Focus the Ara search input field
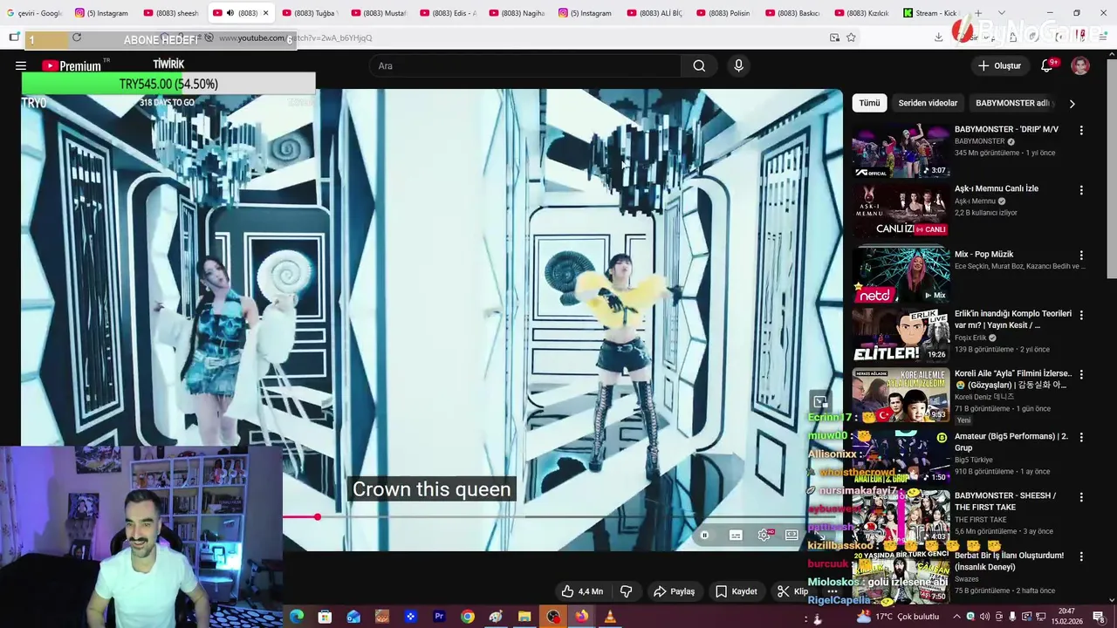This screenshot has width=1117, height=628. click(524, 65)
